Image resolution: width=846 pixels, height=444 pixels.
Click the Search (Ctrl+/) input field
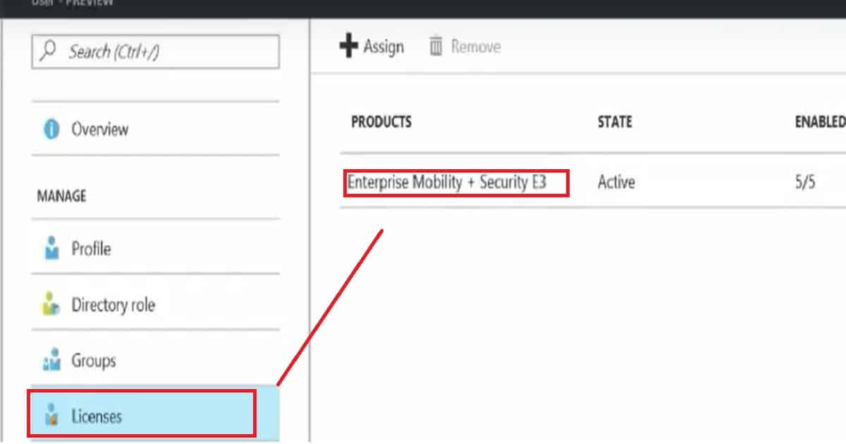tap(155, 51)
